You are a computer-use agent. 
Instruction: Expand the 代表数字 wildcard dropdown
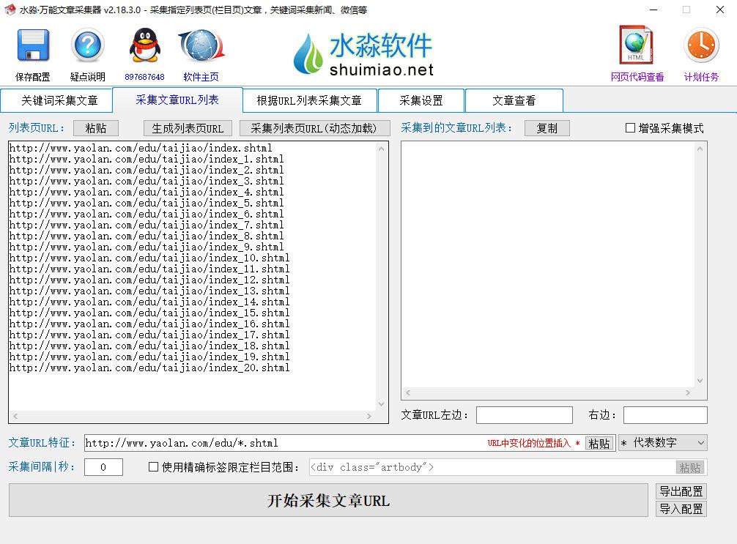tap(663, 442)
